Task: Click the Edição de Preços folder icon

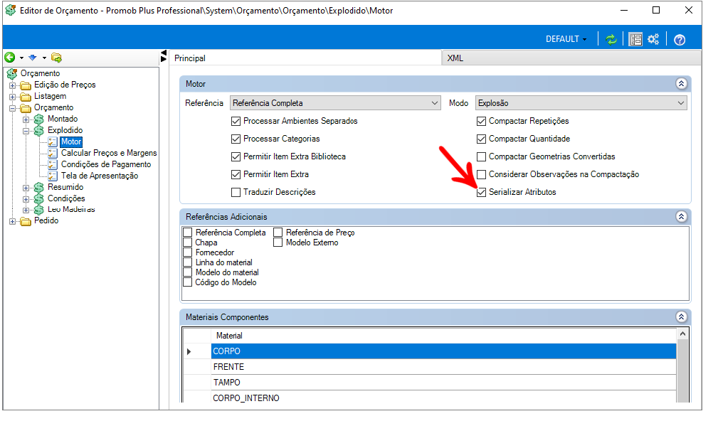Action: [26, 85]
